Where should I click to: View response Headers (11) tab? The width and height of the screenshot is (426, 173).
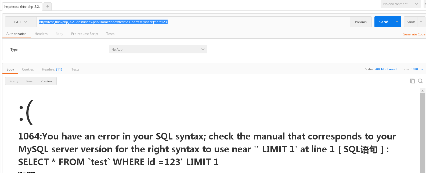(52, 69)
